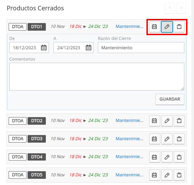The image size is (194, 185).
Task: Click the GUARDAR button
Action: (170, 99)
